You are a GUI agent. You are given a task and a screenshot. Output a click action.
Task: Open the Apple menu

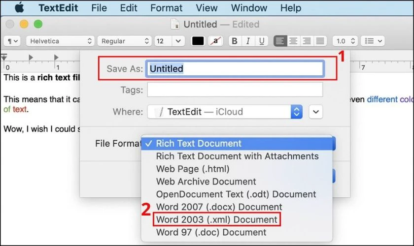tap(19, 8)
